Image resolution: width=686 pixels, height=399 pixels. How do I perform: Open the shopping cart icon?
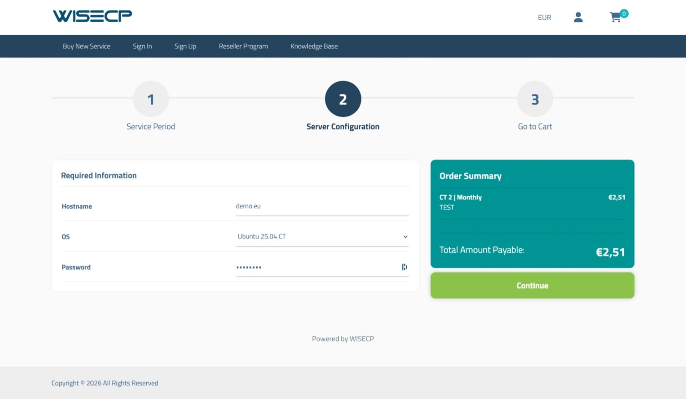(x=615, y=18)
